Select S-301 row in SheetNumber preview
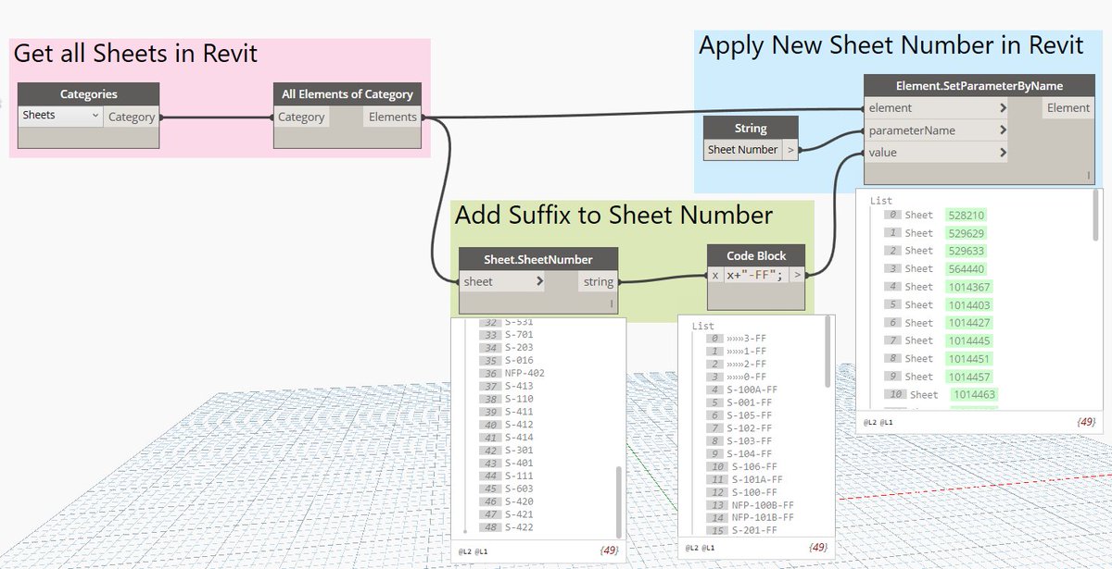1112x569 pixels. point(505,450)
